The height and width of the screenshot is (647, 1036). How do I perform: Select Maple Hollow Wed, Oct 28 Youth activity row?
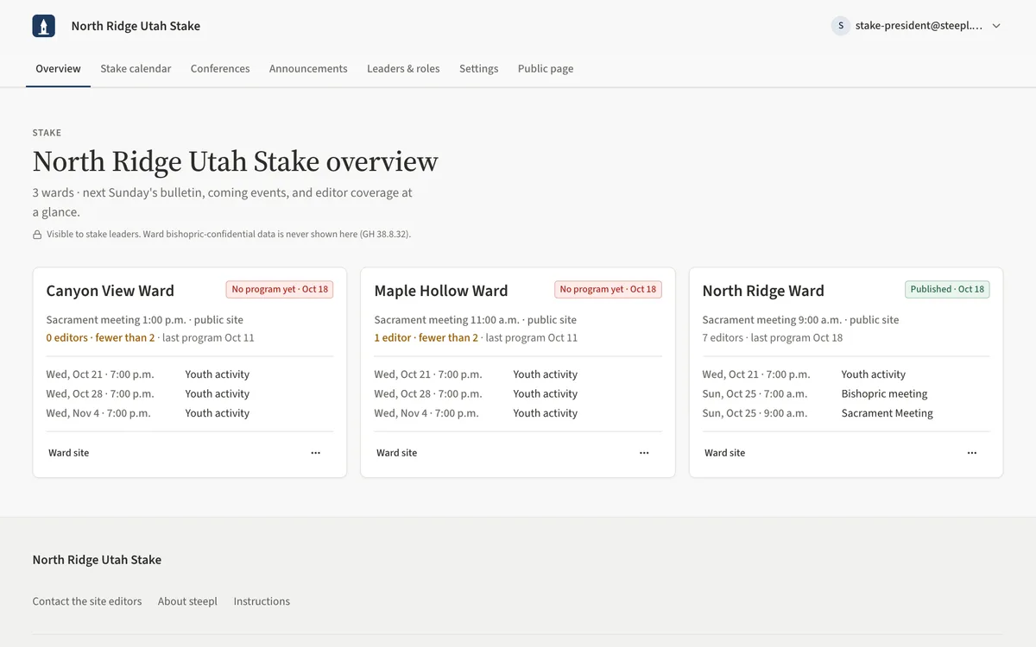518,393
